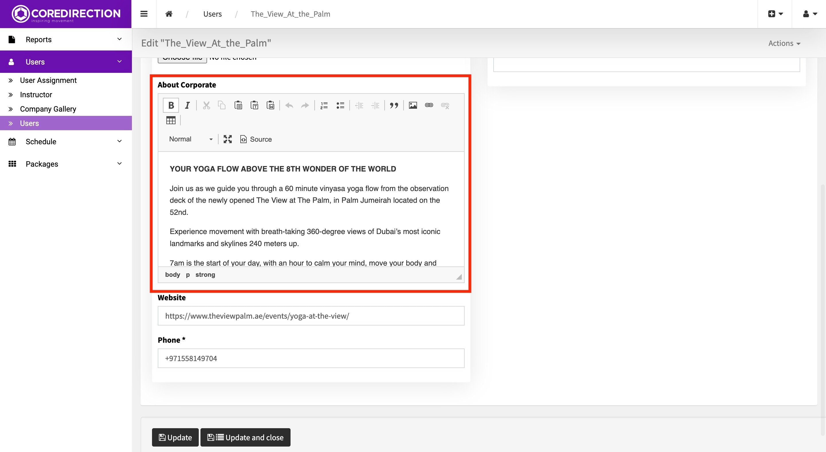
Task: Click the Copy icon in editor
Action: click(x=222, y=105)
